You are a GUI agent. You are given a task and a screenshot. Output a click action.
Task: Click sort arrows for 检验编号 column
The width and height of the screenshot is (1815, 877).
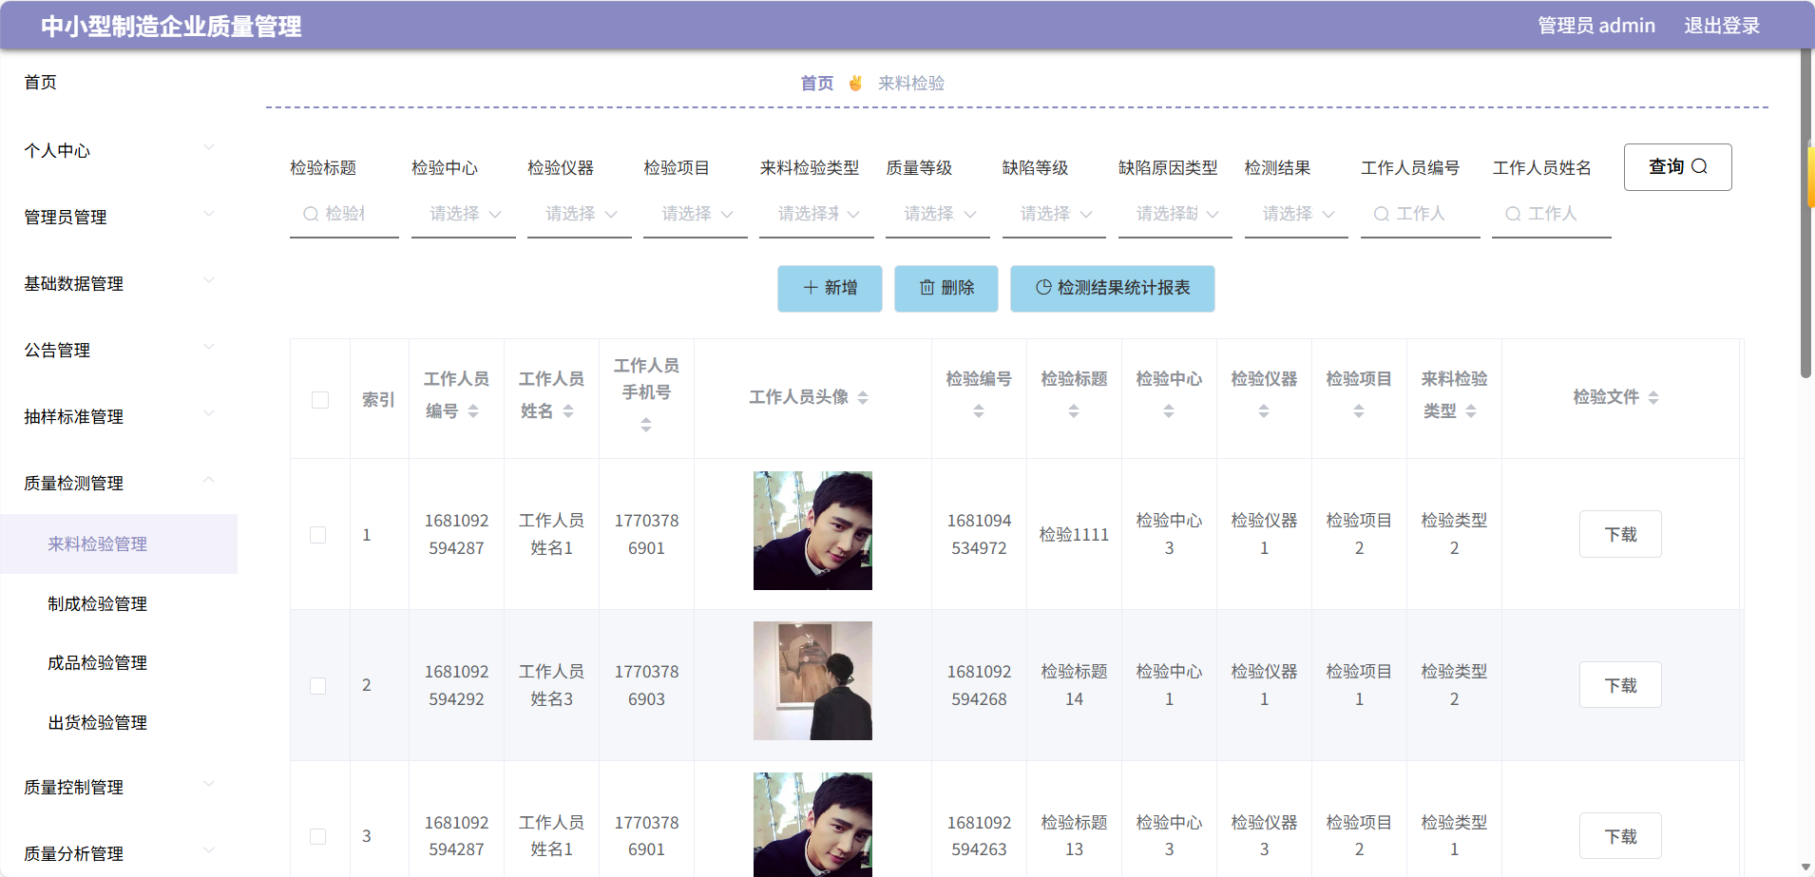click(979, 410)
